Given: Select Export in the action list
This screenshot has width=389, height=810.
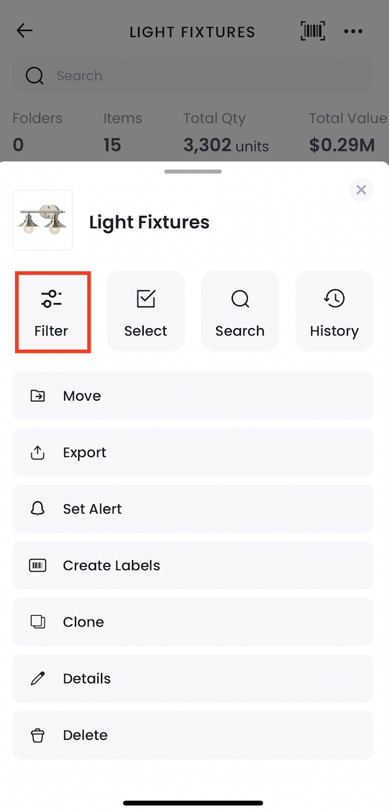Looking at the screenshot, I should 193,453.
